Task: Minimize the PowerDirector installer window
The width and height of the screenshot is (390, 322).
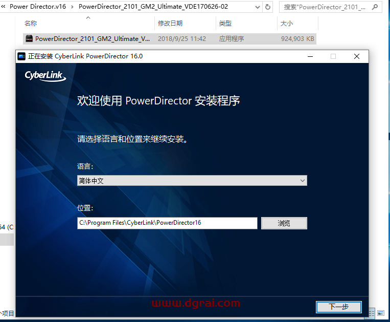Action: click(x=310, y=56)
